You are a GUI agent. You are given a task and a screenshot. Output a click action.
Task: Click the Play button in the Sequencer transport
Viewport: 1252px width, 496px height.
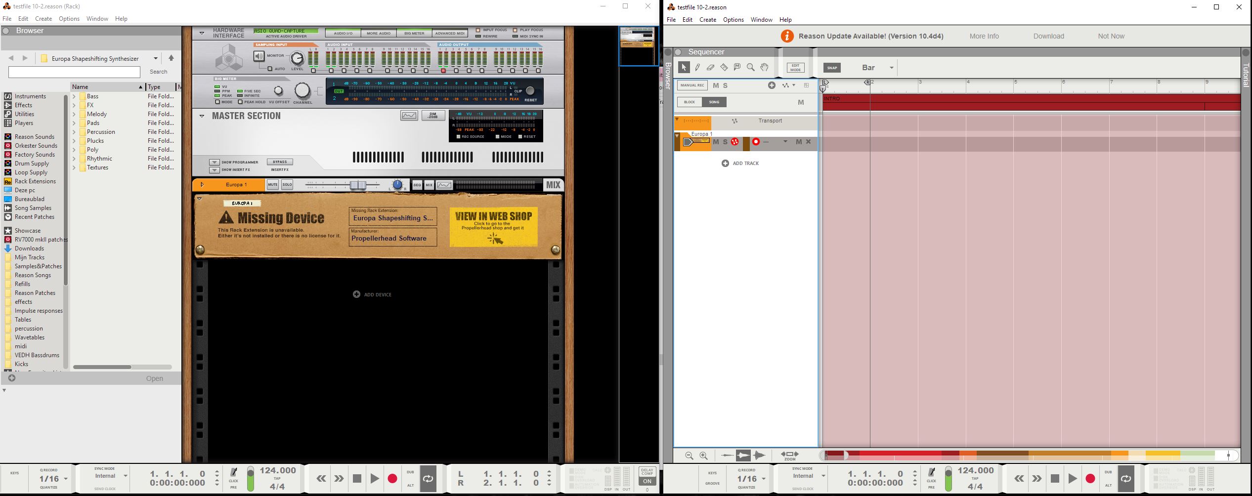tap(1073, 478)
